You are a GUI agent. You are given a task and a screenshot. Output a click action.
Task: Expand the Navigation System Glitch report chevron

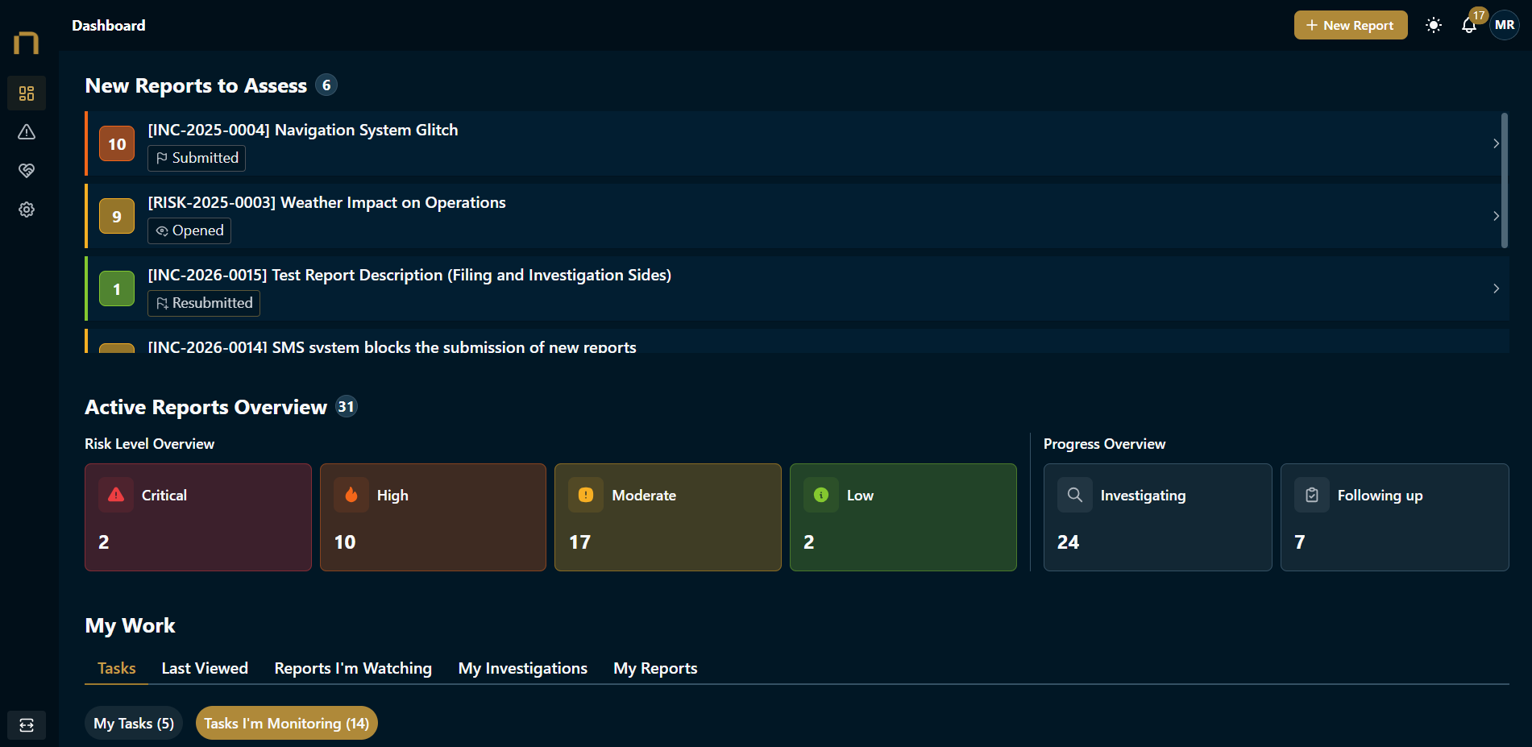(x=1497, y=143)
